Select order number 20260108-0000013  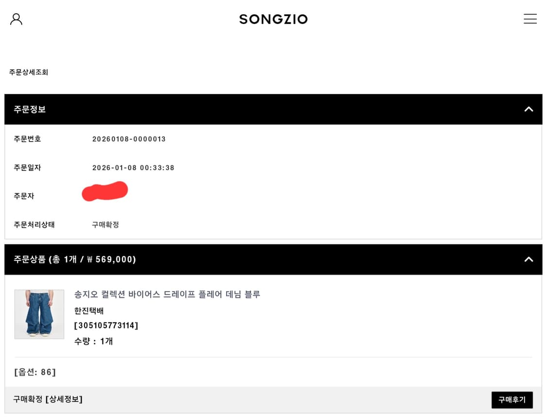point(129,139)
